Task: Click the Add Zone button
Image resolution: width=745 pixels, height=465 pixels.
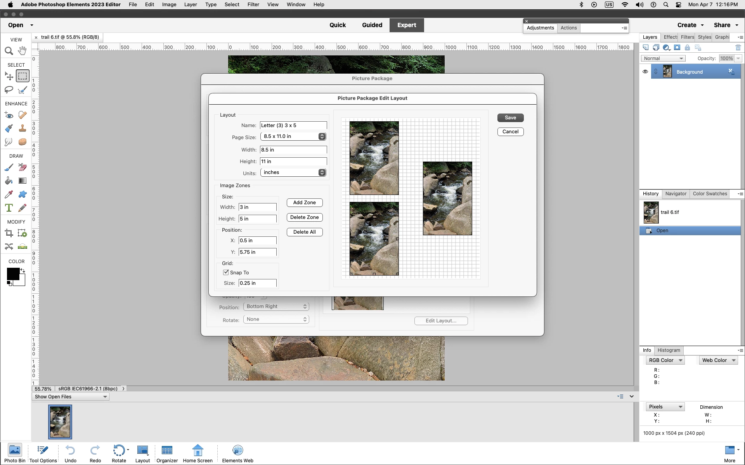Action: 304,203
